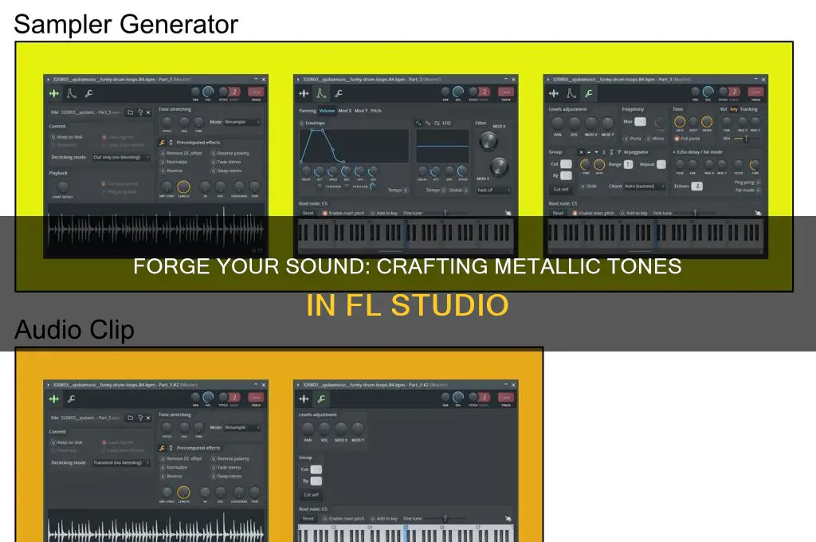This screenshot has height=542, width=816.
Task: Expand the Echo delay / fat mode arrow
Action: [x=674, y=152]
